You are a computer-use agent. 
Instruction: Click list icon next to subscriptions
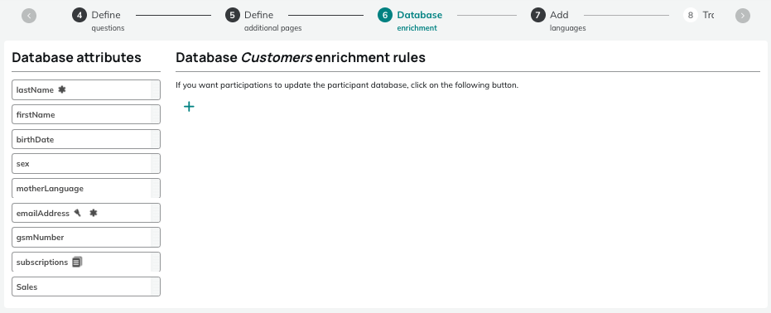pyautogui.click(x=77, y=262)
